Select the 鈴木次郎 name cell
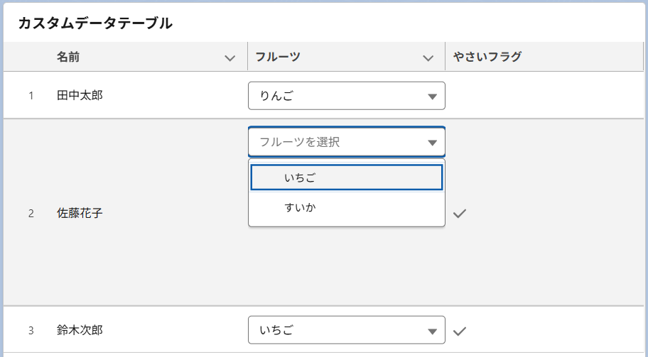Viewport: 648px width, 357px height. [80, 330]
